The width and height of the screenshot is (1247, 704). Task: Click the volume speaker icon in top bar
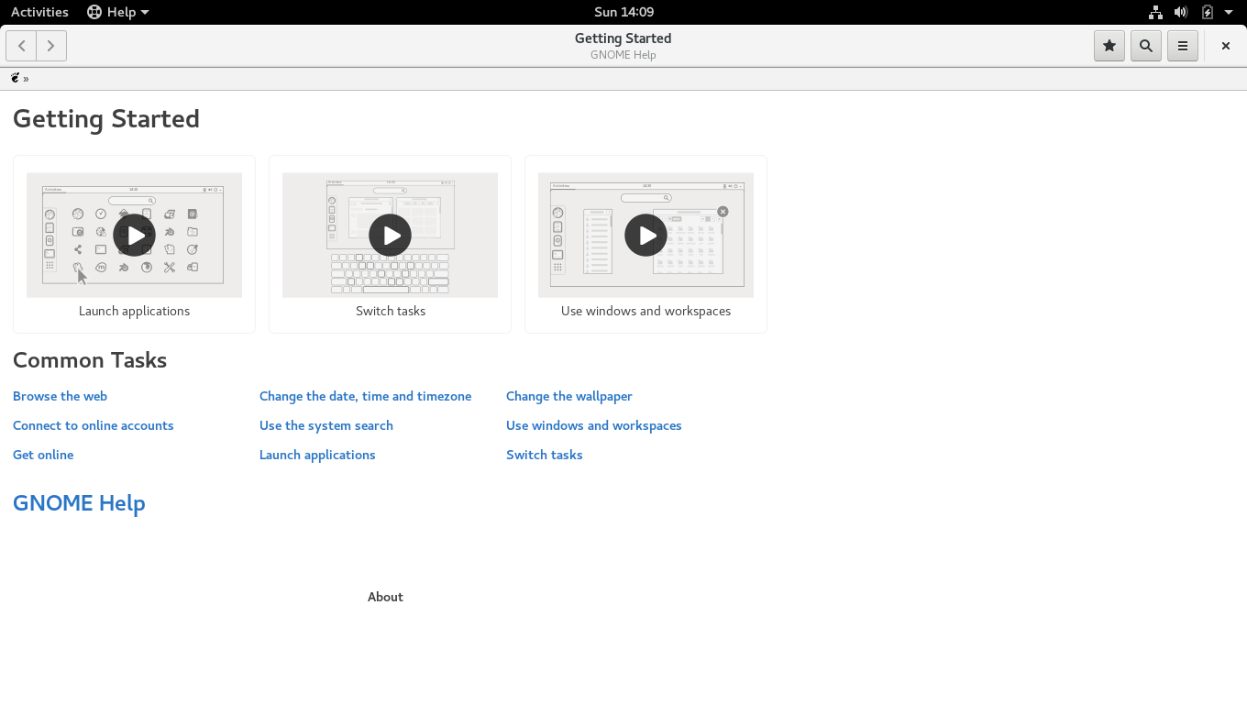pos(1181,12)
